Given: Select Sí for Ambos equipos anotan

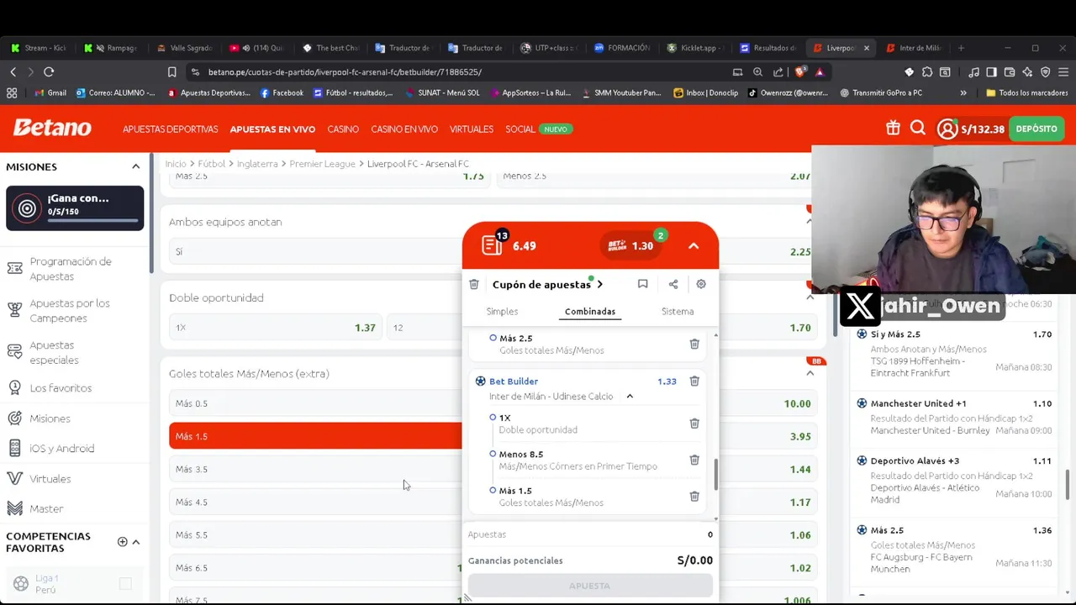Looking at the screenshot, I should tap(315, 252).
